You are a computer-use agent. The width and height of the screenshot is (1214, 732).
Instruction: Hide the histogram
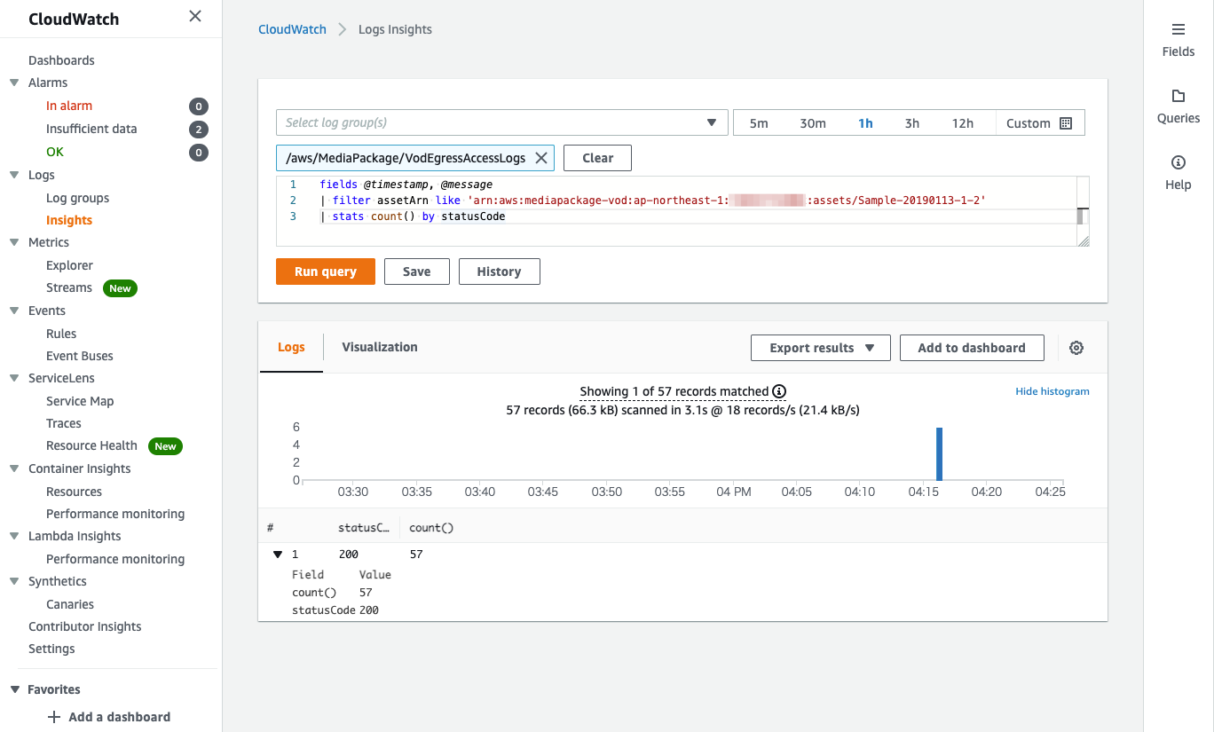[x=1052, y=391]
